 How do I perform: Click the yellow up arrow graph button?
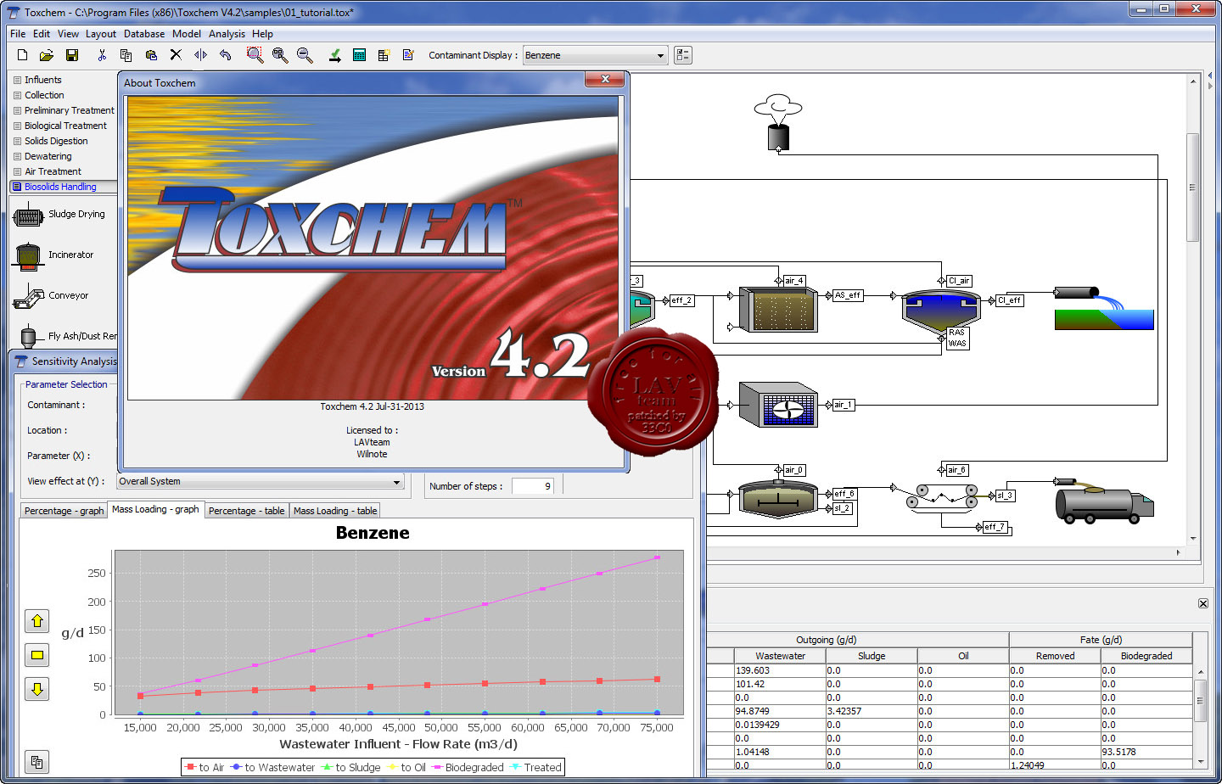[37, 621]
